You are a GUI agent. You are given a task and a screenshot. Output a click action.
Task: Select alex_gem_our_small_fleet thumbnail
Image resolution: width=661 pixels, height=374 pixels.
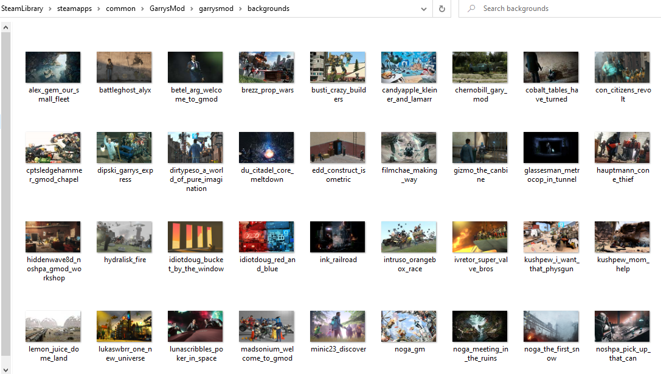[x=53, y=67]
